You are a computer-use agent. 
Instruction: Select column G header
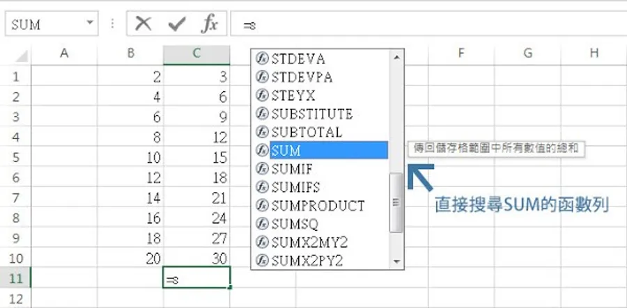click(527, 54)
